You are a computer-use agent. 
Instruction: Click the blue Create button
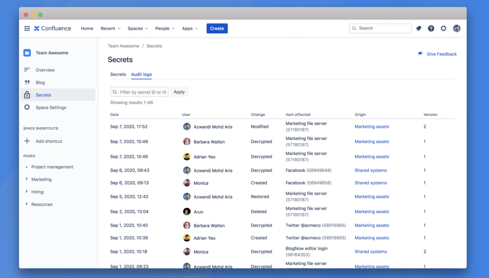tap(217, 28)
